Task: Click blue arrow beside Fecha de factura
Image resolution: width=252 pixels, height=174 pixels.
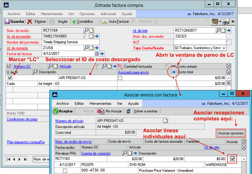Action: click(102, 54)
